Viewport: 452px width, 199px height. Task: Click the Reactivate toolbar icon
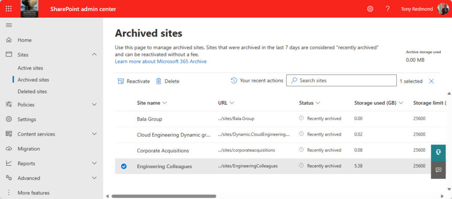click(121, 81)
